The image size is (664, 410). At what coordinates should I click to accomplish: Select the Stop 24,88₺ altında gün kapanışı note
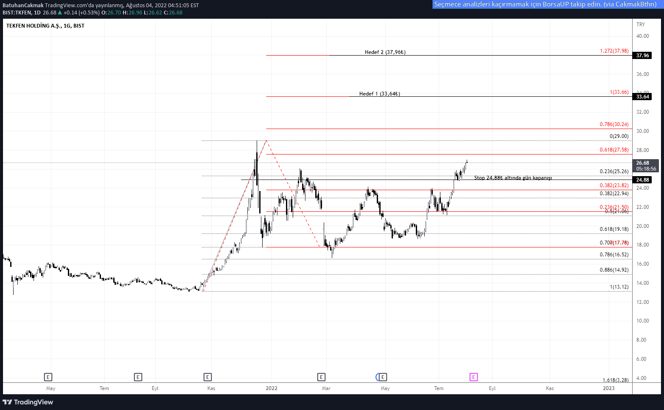click(513, 177)
